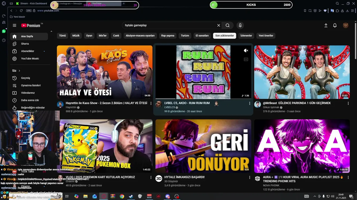357x200 pixels.
Task: Open YouTube Music in the sidebar
Action: pyautogui.click(x=29, y=59)
